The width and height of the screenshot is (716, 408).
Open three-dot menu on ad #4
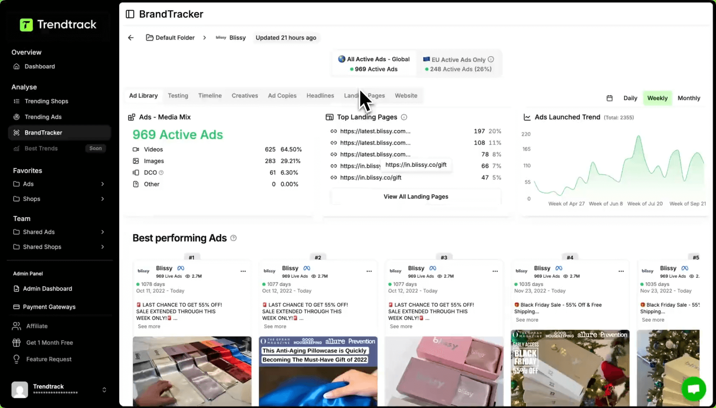tap(621, 271)
